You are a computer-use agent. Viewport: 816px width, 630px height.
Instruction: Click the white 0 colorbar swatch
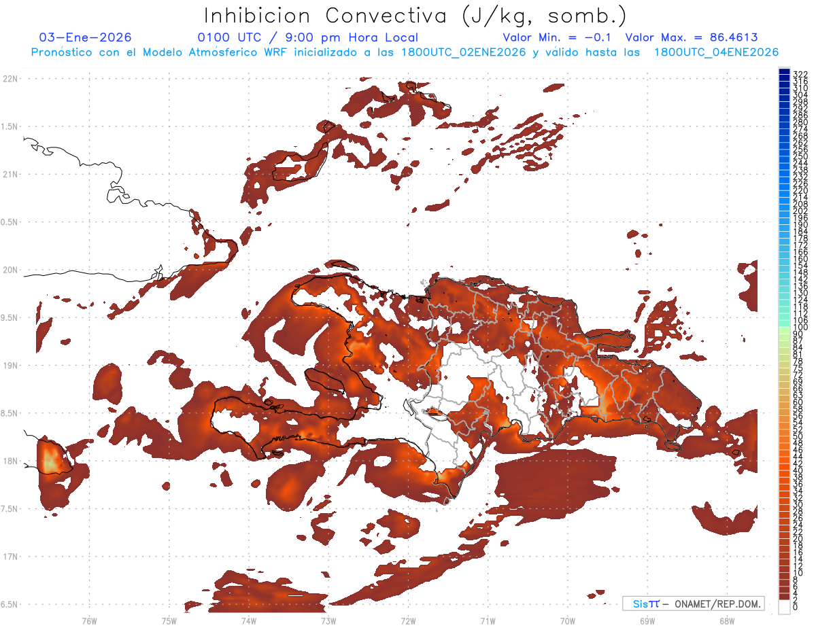pyautogui.click(x=784, y=608)
